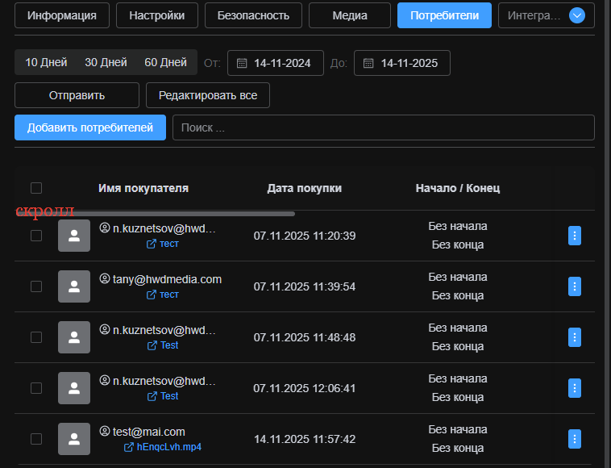Expand the Интегра… dropdown arrow
Viewport: 611px width, 468px height.
click(x=576, y=15)
